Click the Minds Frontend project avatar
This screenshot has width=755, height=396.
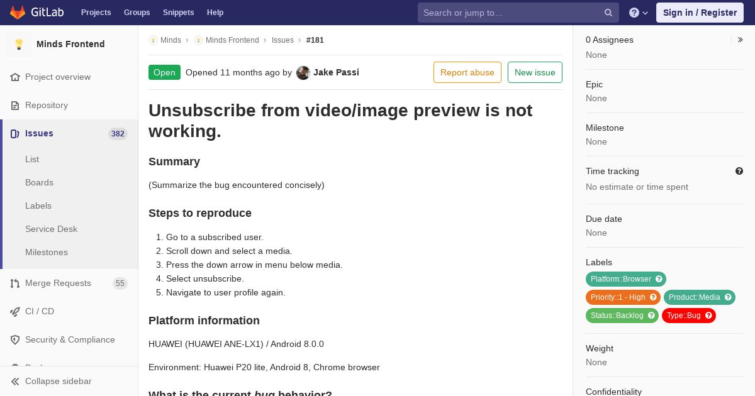click(19, 44)
